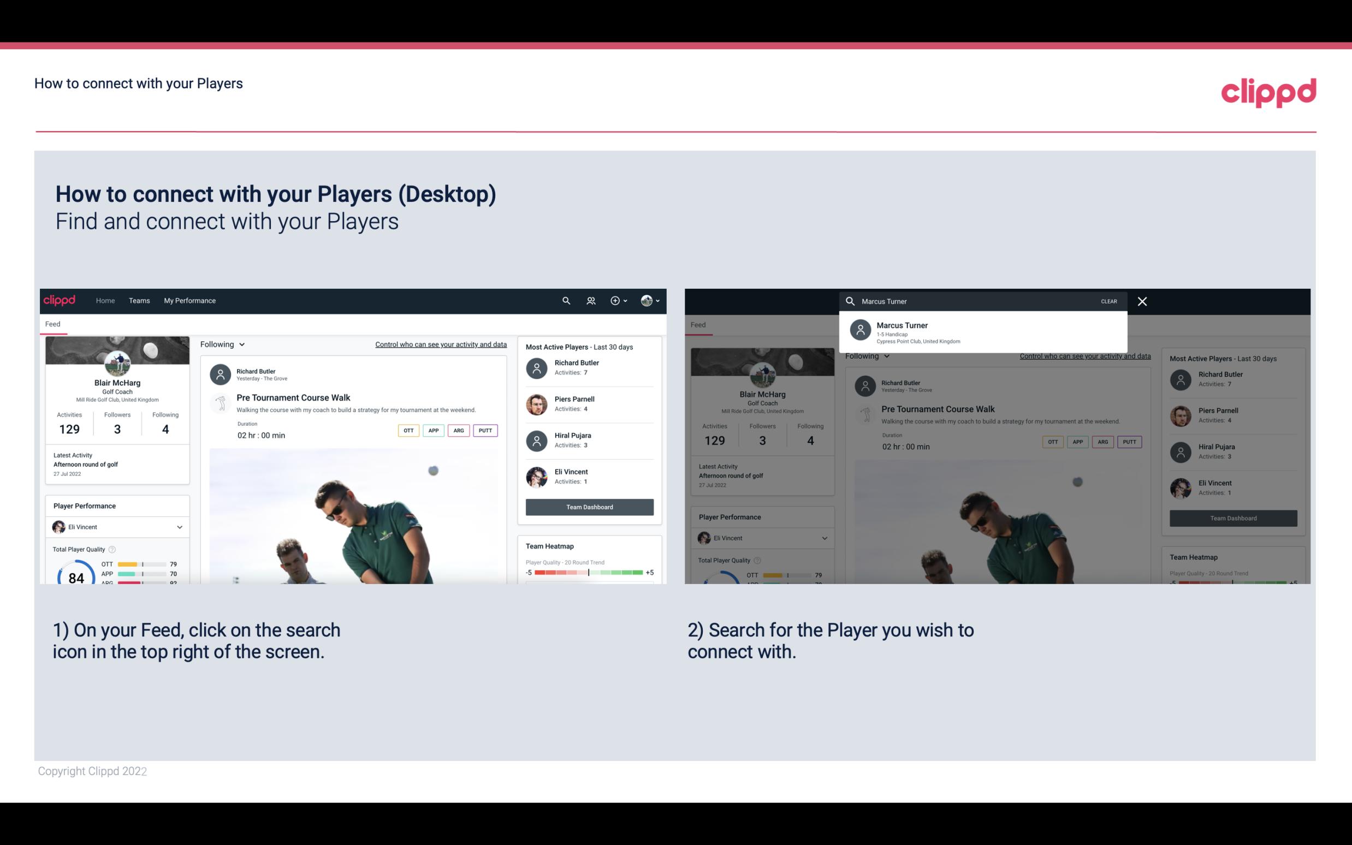Click the close X button on search overlay
Image resolution: width=1352 pixels, height=845 pixels.
click(x=1143, y=301)
